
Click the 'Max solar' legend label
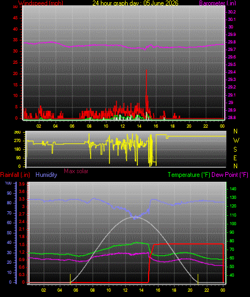76,171
